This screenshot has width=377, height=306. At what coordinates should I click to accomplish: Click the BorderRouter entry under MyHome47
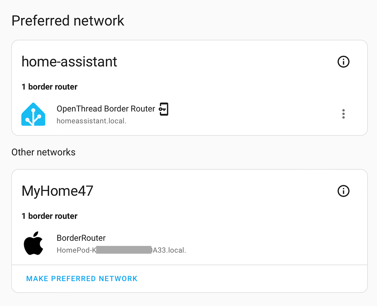[x=81, y=238]
